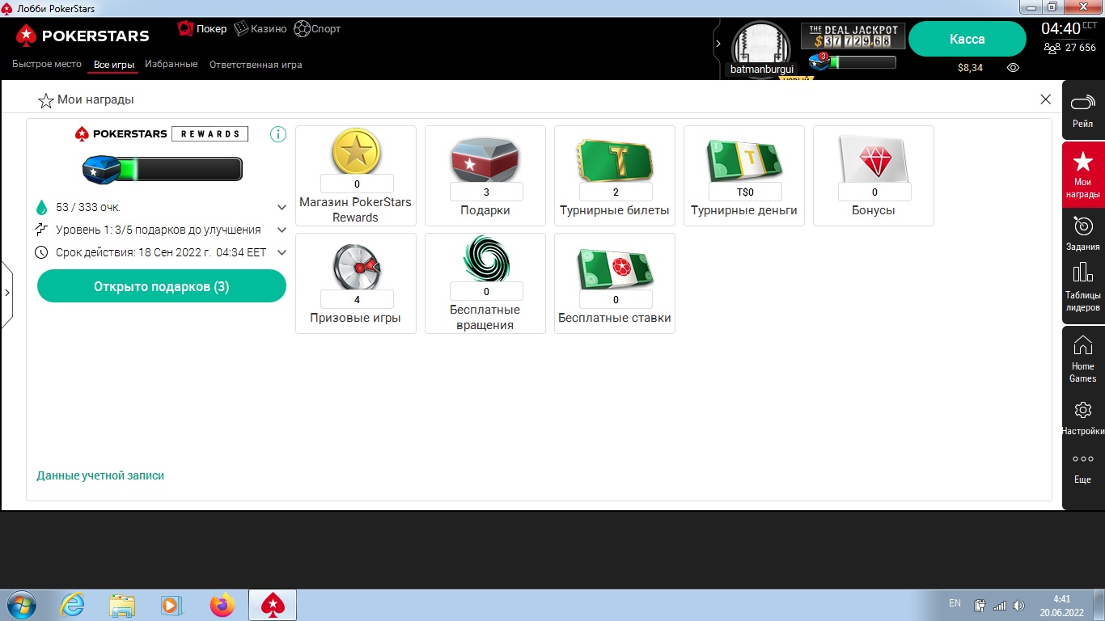This screenshot has height=621, width=1105.
Task: Expand the left collapsed panel arrow
Action: tap(6, 293)
